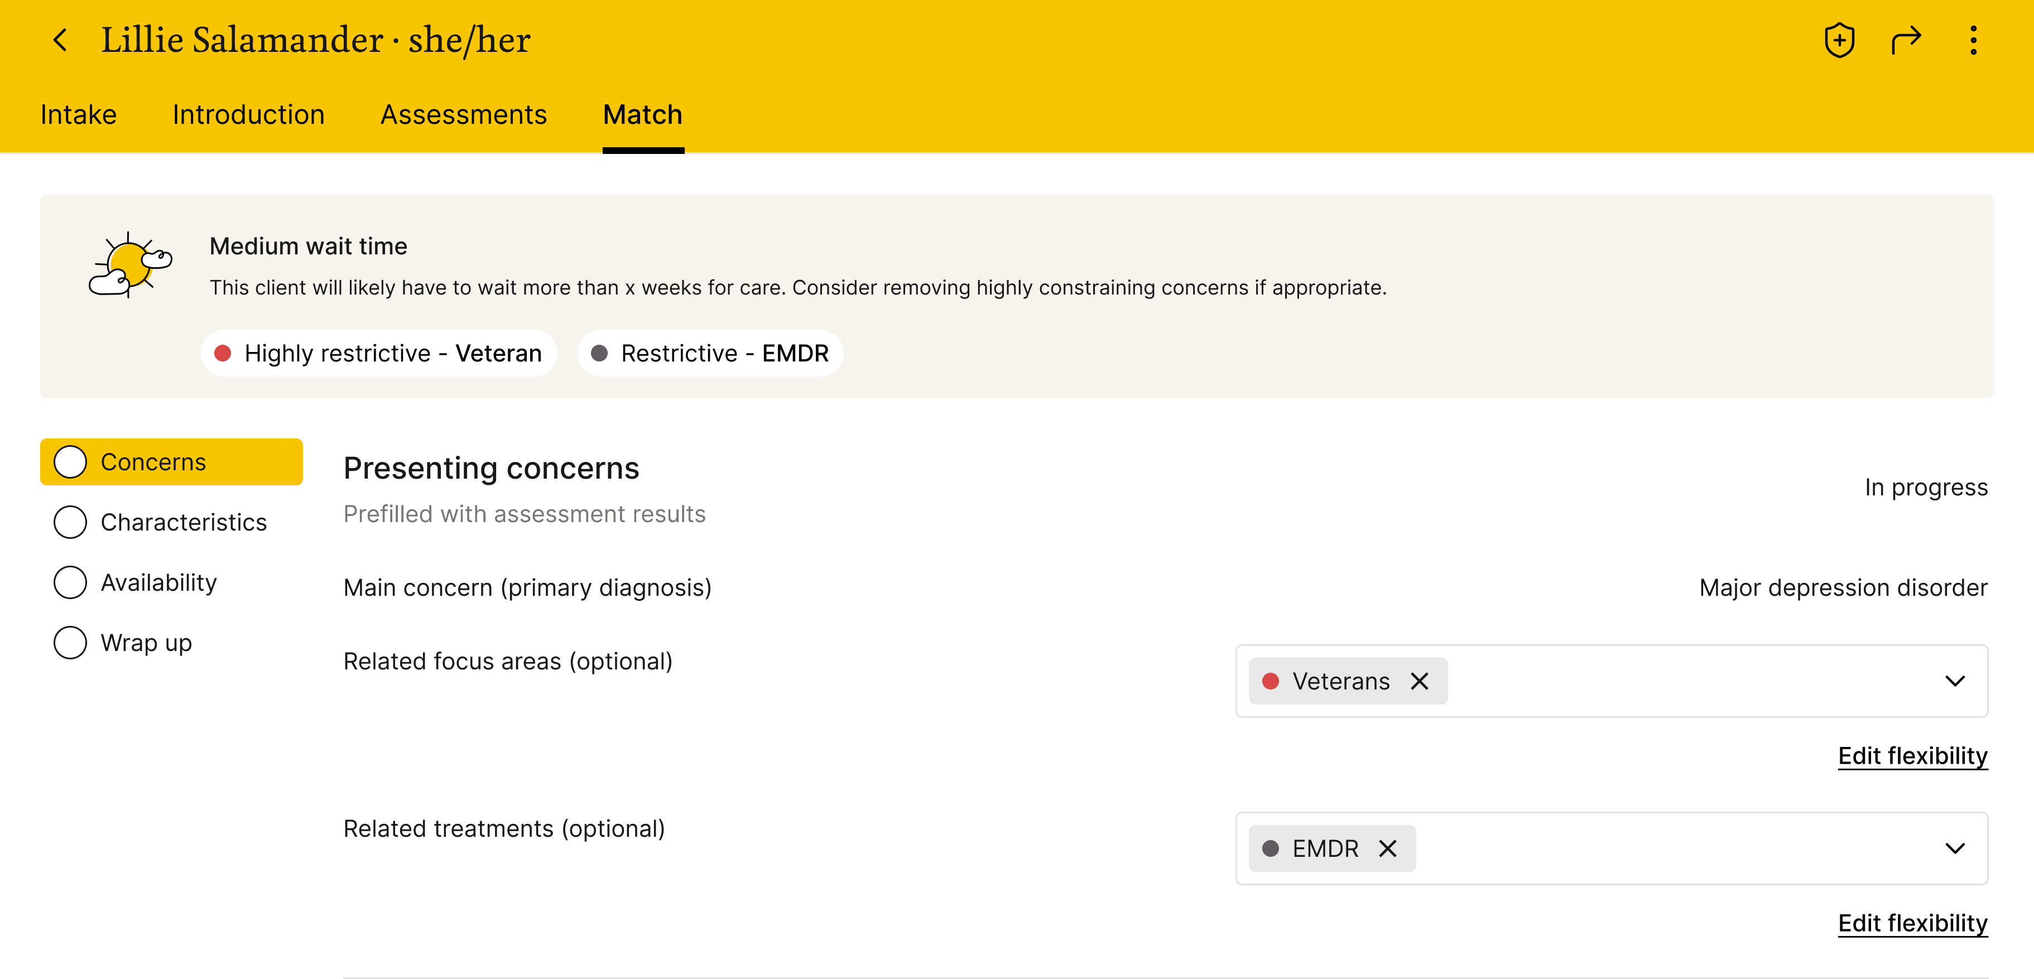The width and height of the screenshot is (2034, 979).
Task: Open the Introduction tab
Action: 248,114
